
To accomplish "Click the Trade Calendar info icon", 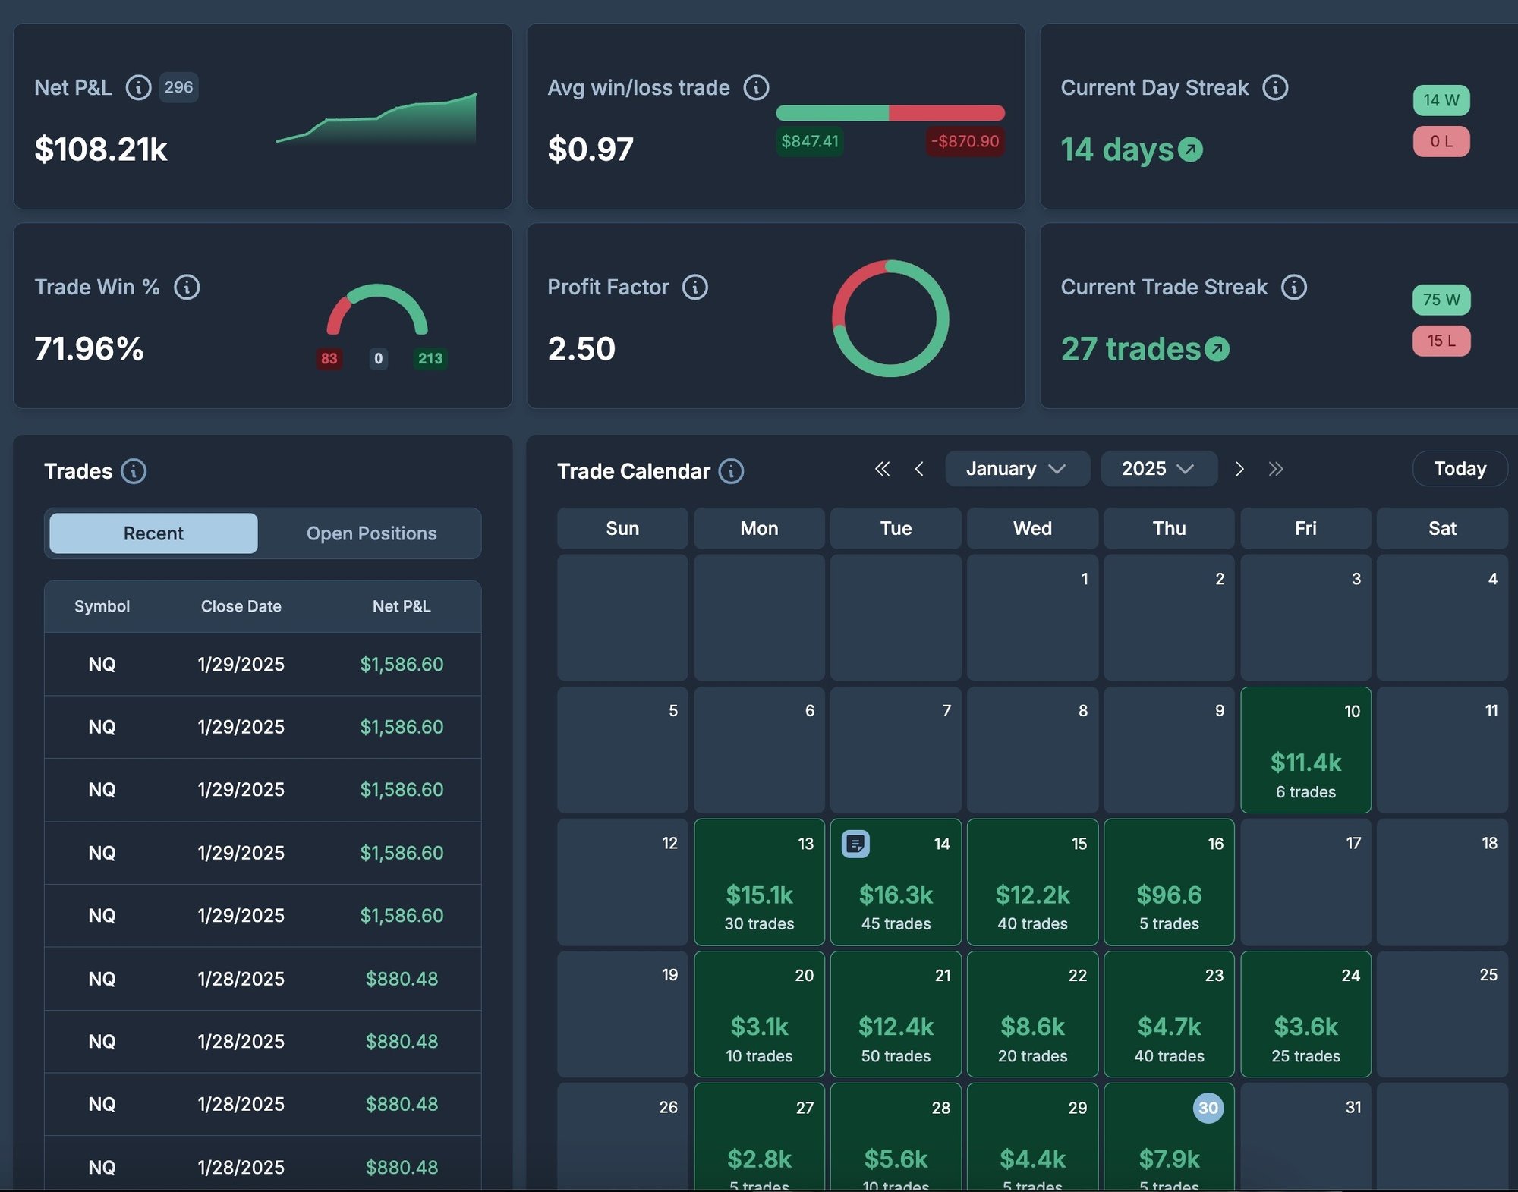I will [x=731, y=470].
